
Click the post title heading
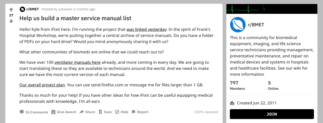pos(75,18)
